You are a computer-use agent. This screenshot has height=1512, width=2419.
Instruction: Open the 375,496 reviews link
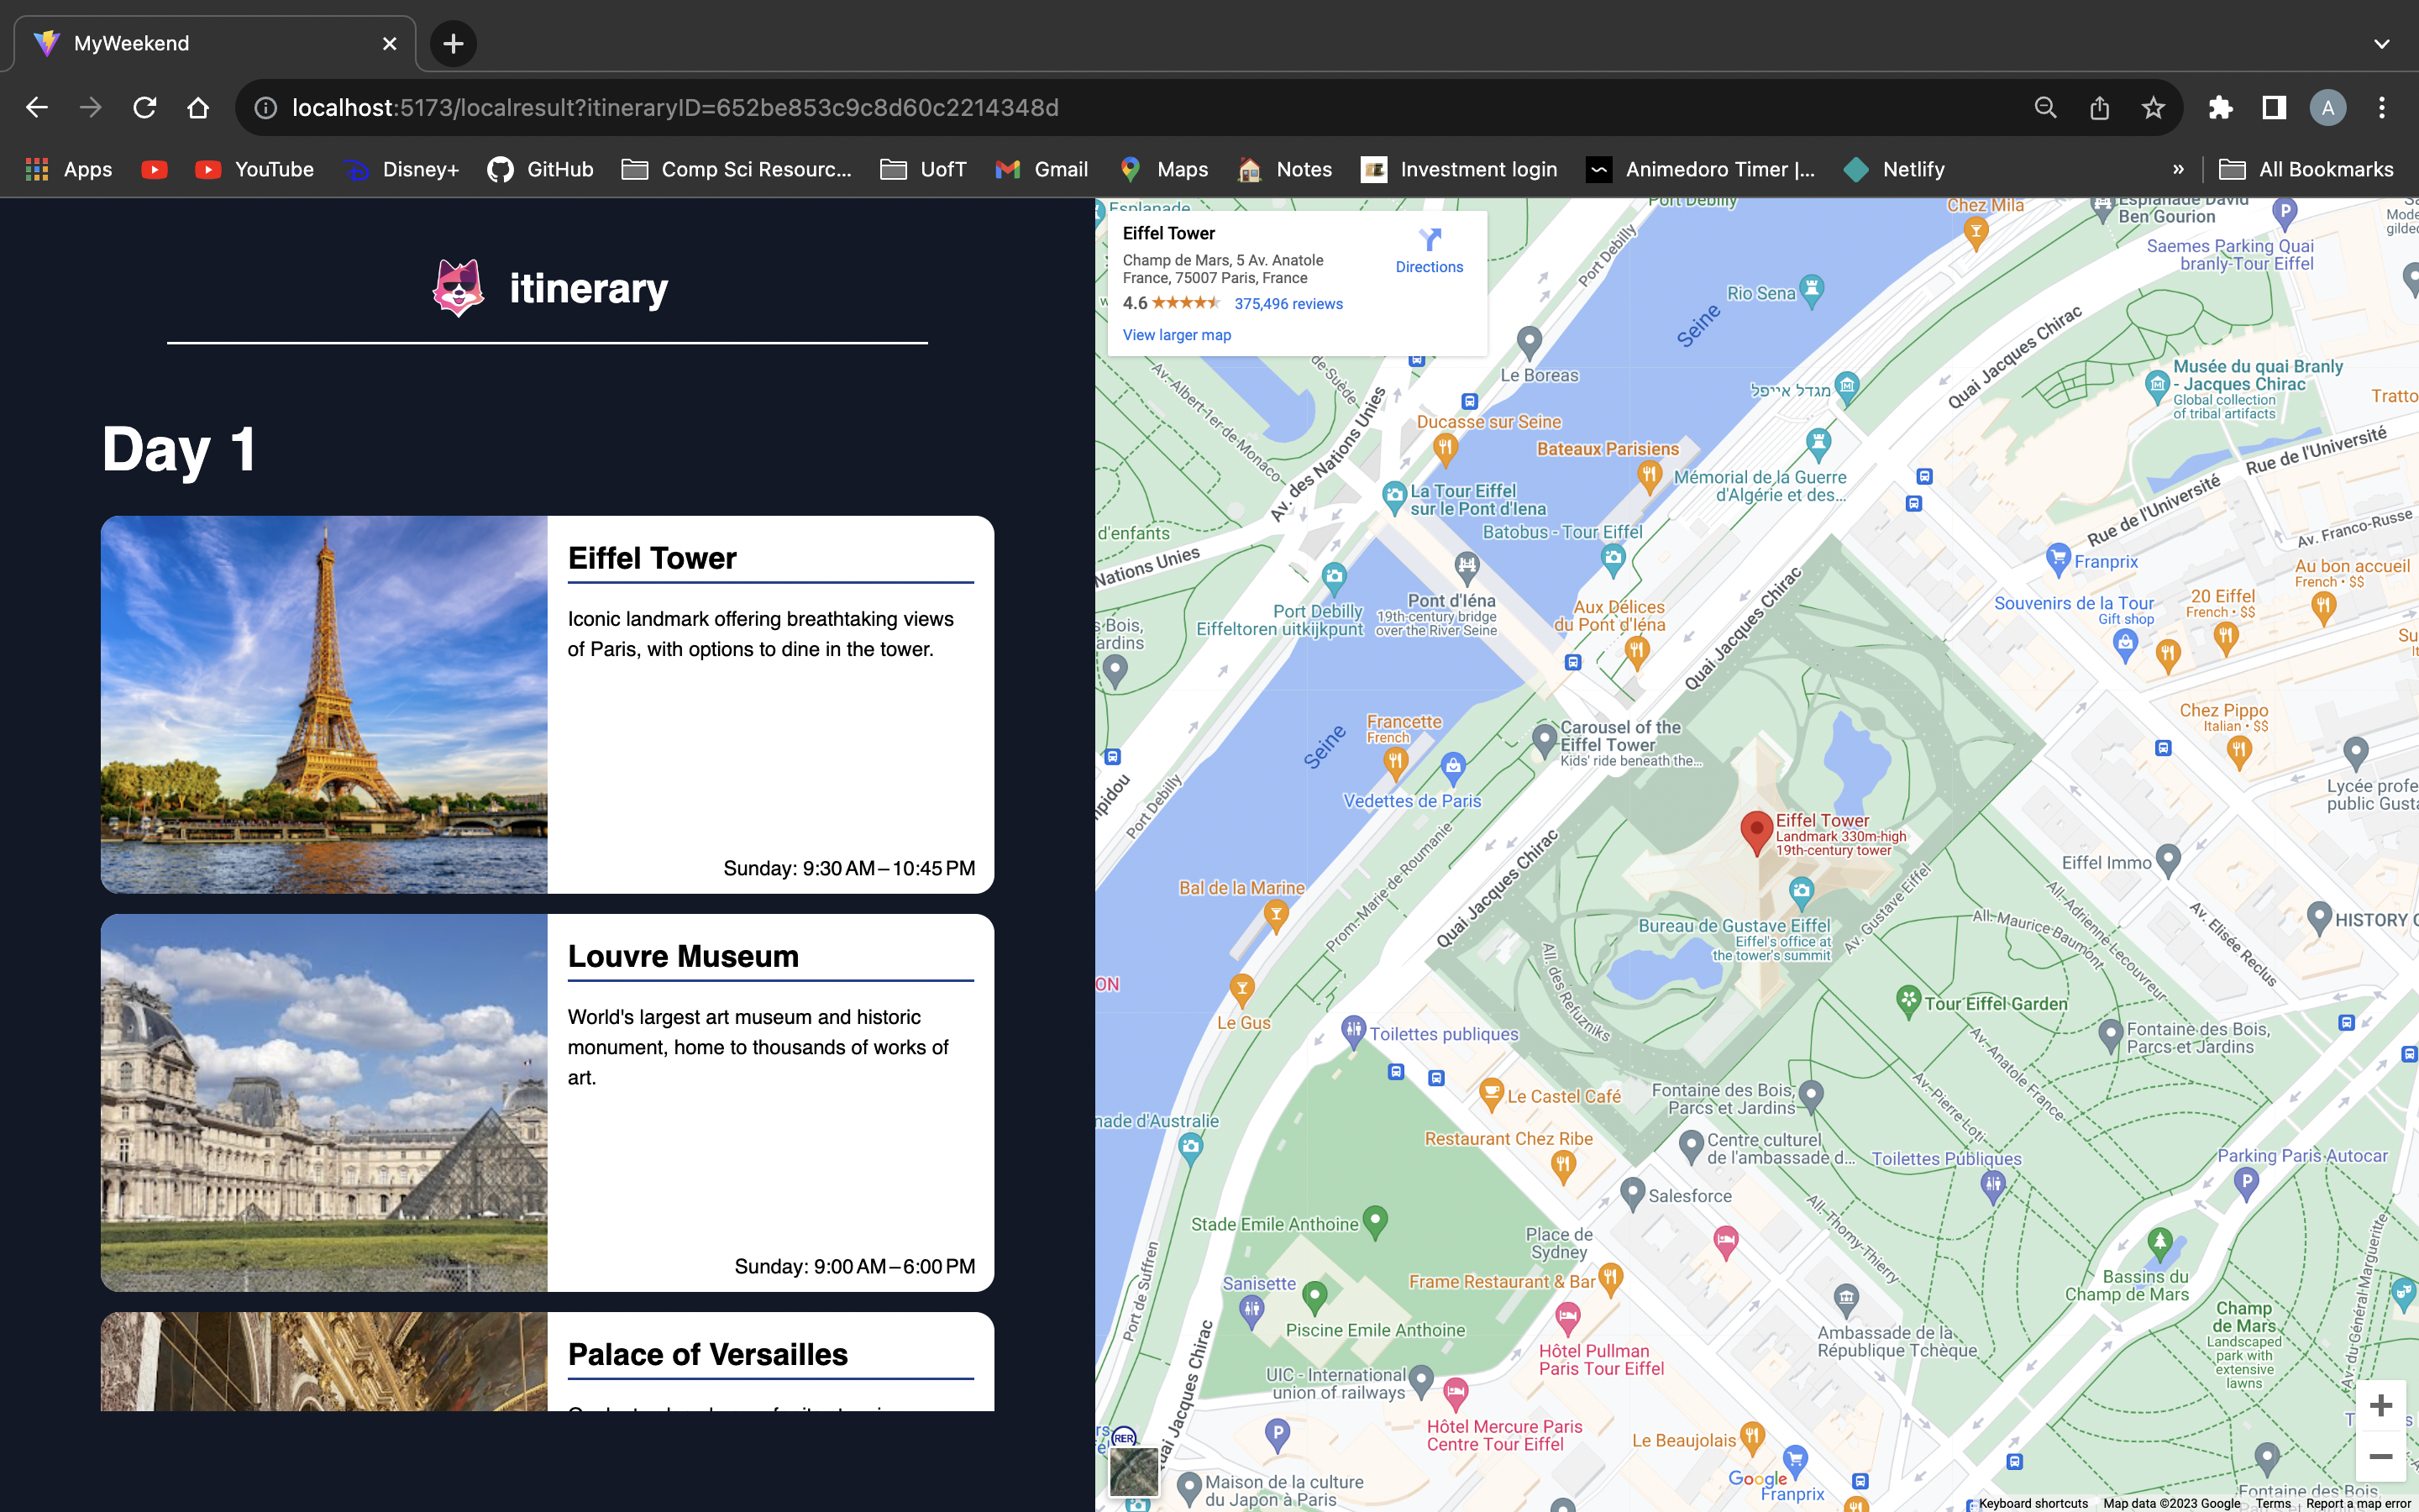1288,304
